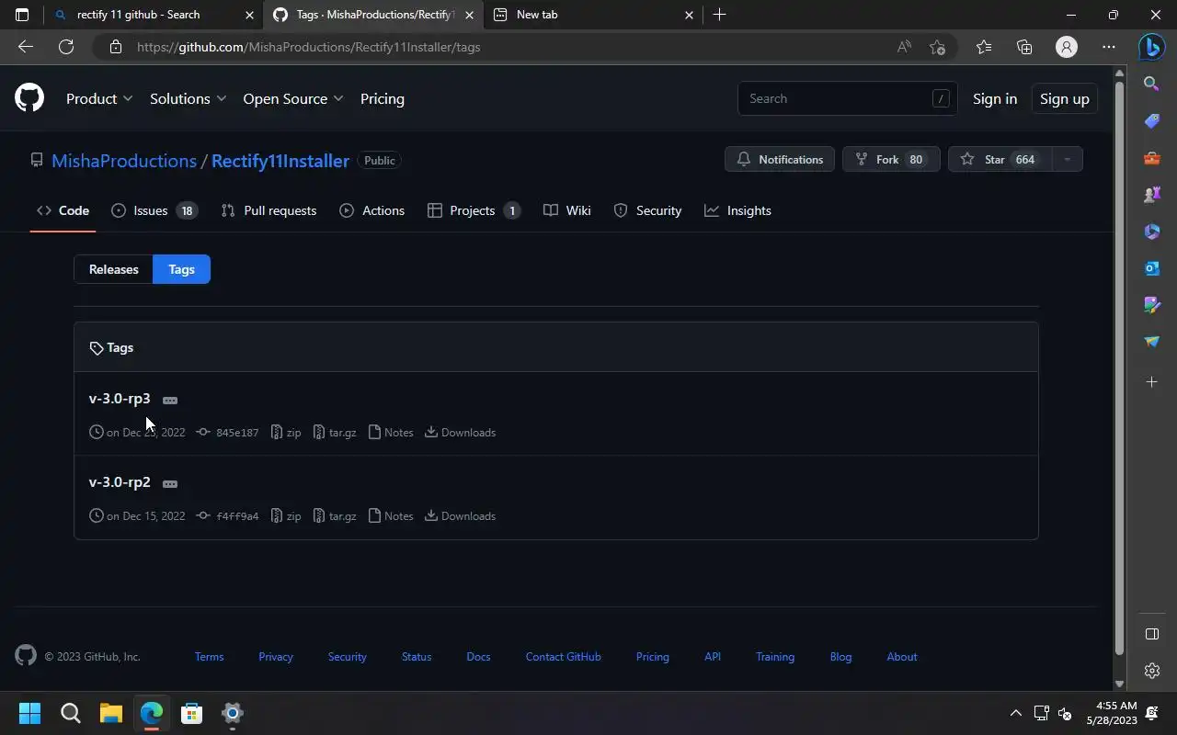Select the Releases toggle button
This screenshot has width=1177, height=735.
(113, 269)
